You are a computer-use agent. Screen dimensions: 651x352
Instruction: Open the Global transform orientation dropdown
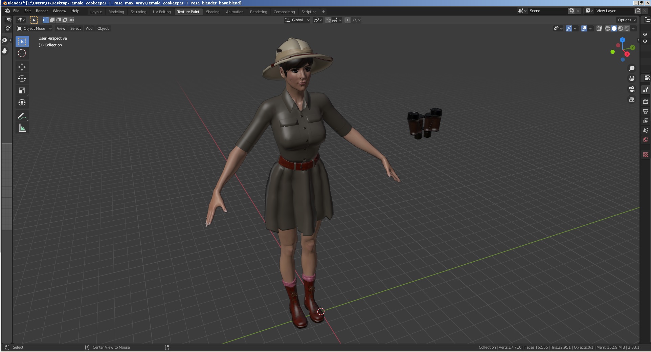point(297,20)
